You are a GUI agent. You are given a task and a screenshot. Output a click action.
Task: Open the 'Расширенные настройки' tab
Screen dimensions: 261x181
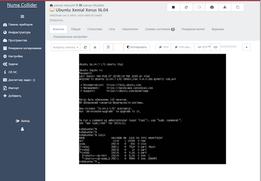click(x=70, y=37)
